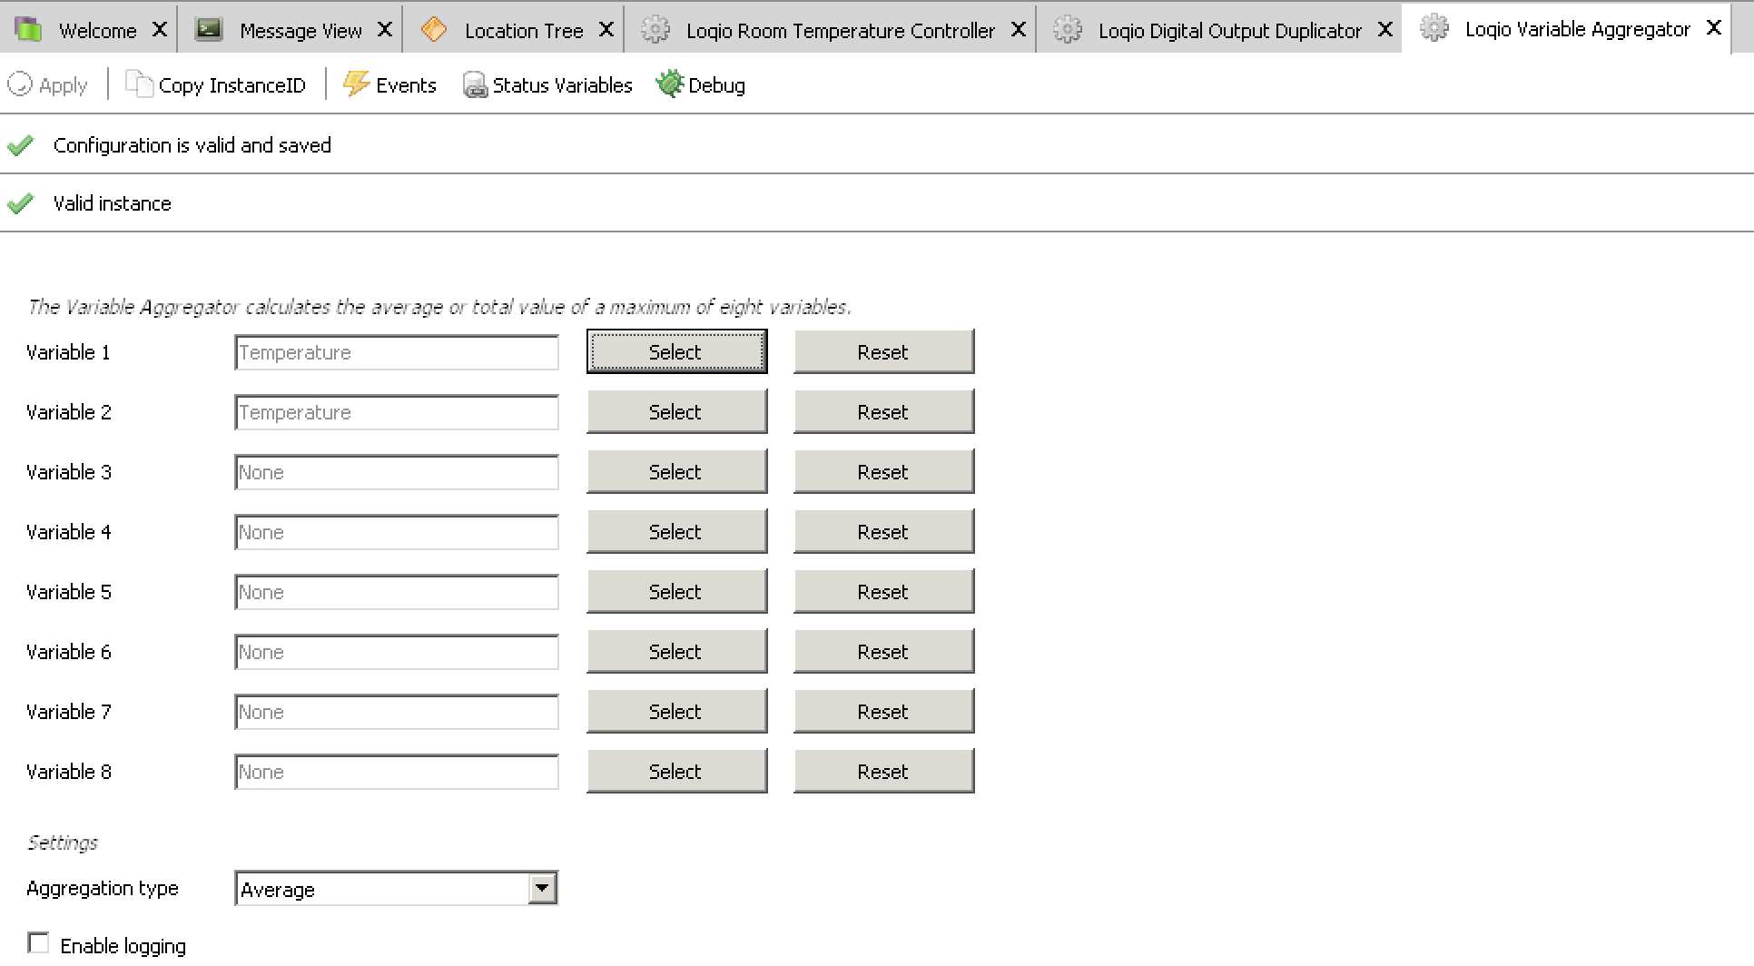The image size is (1754, 966).
Task: Click the Select button for Variable 2
Action: click(676, 411)
